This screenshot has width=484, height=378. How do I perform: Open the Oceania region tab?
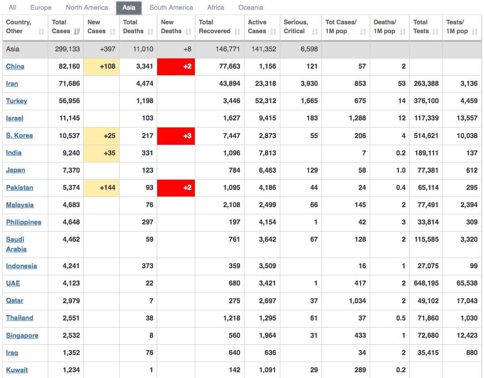pos(251,8)
